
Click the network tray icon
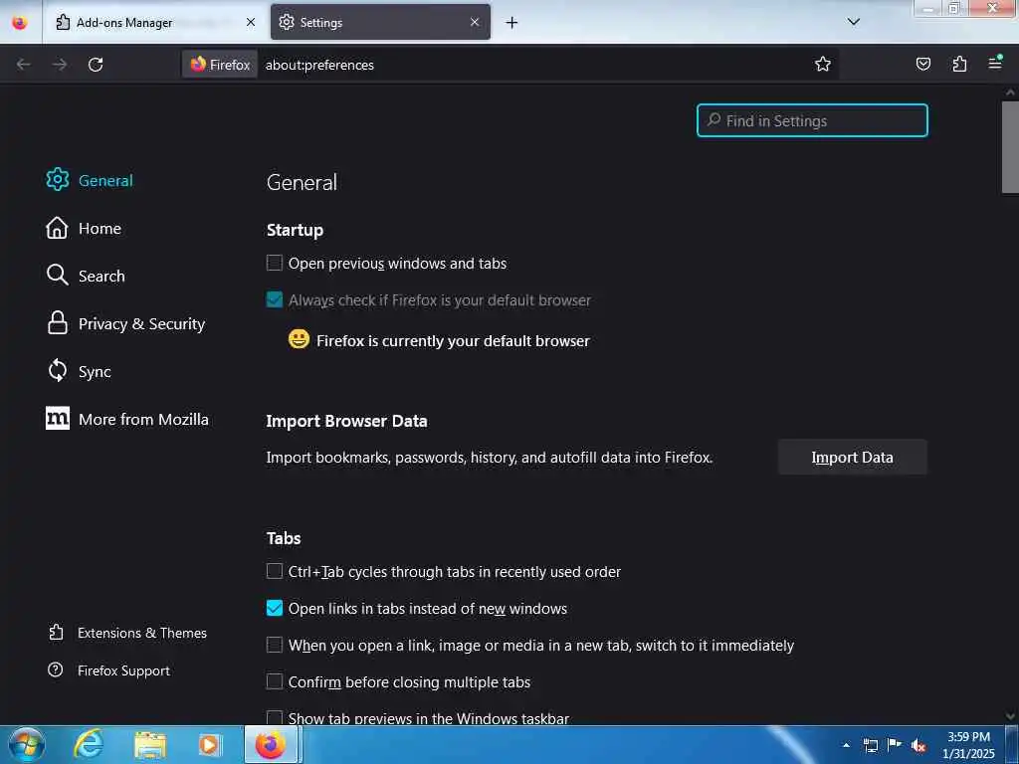(x=870, y=745)
